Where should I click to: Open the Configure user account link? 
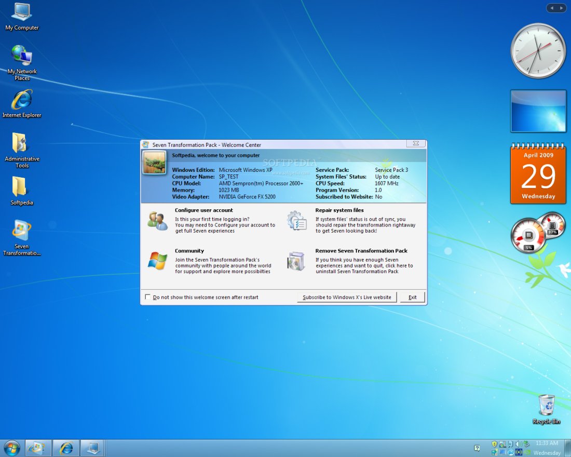203,210
